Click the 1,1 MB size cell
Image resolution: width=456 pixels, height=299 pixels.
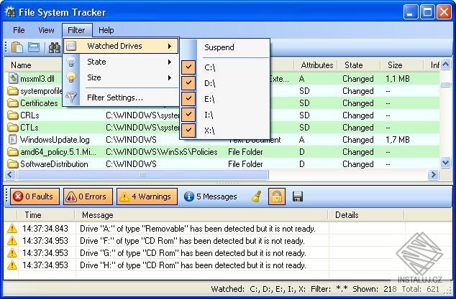coord(398,79)
